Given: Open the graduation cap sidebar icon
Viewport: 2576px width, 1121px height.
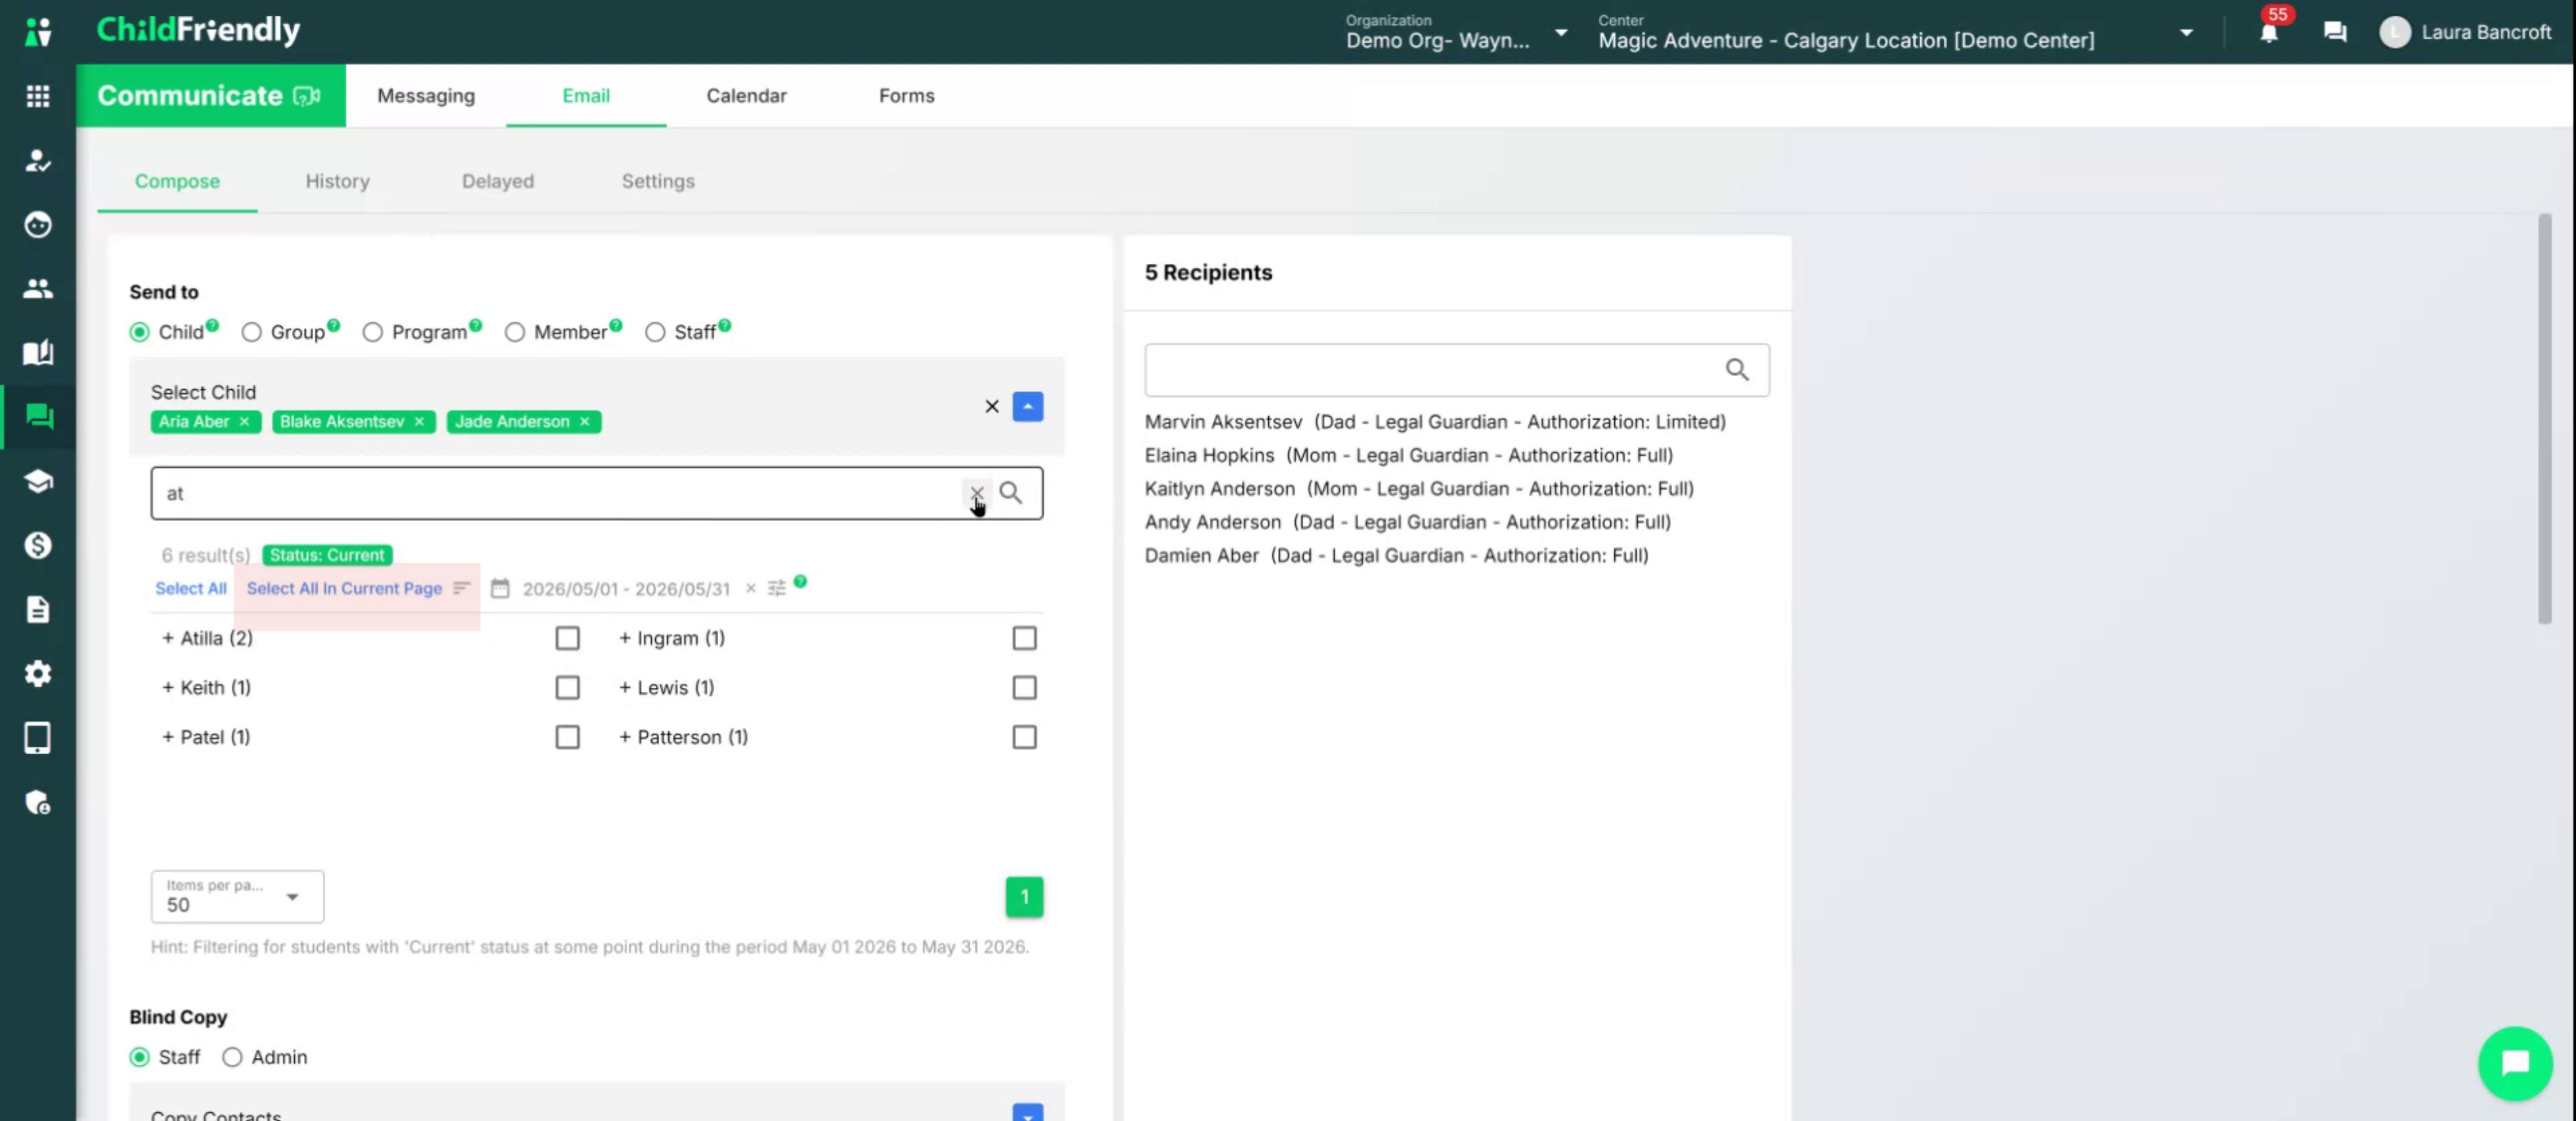Looking at the screenshot, I should 38,481.
